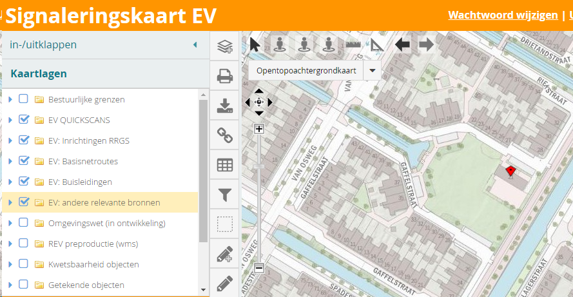Expand the EV: Buisleidingen tree node
The height and width of the screenshot is (297, 573).
[x=10, y=182]
